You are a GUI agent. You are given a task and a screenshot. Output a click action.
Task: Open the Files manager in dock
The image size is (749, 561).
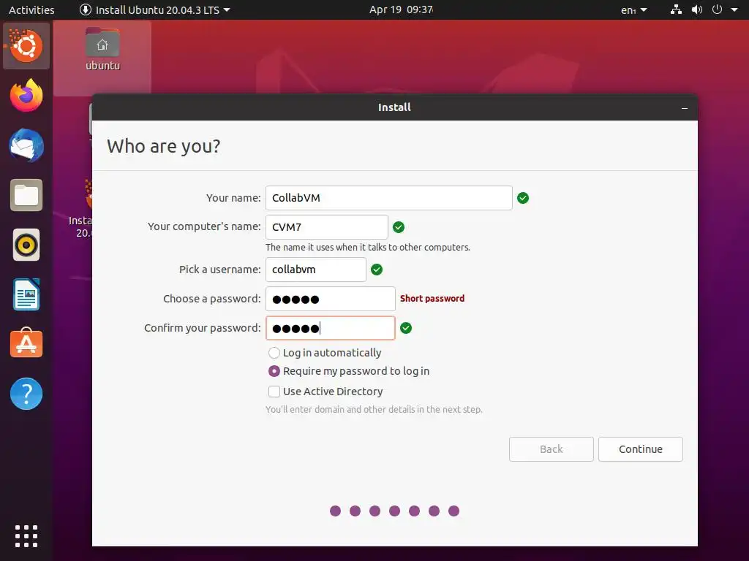coord(26,195)
